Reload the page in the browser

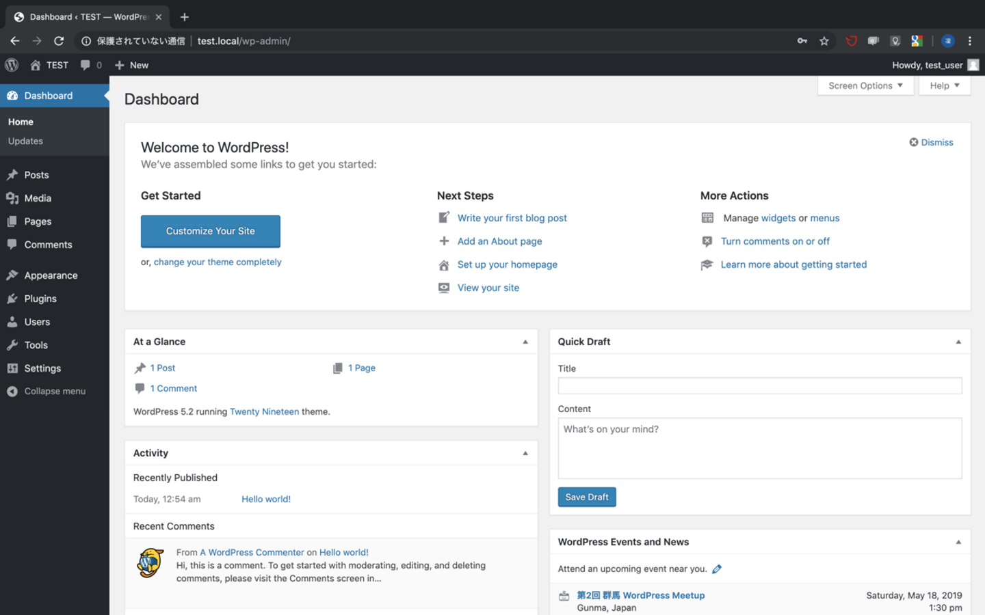coord(59,41)
